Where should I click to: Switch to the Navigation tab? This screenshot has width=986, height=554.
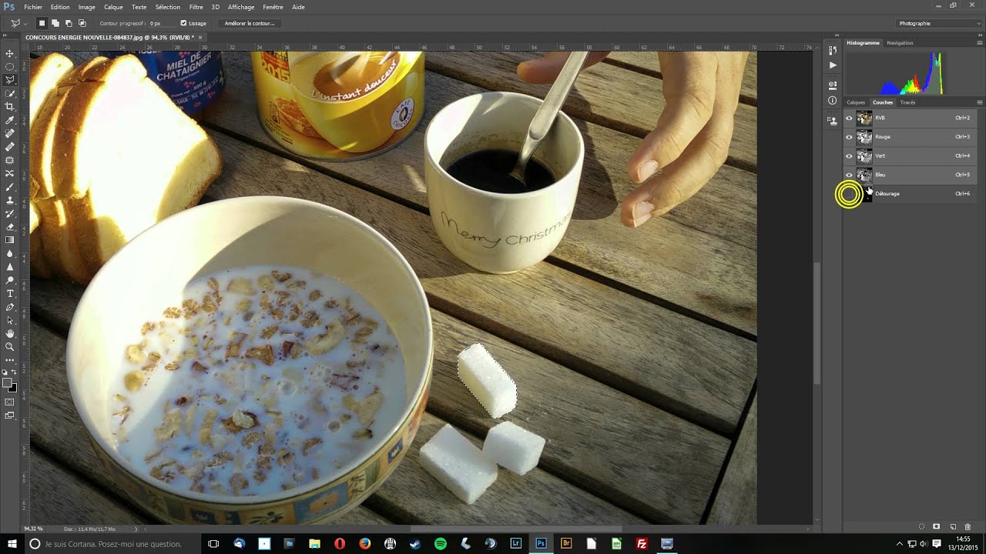[x=900, y=43]
